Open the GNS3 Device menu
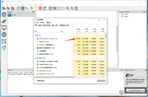148x97 pixels. (23, 5)
